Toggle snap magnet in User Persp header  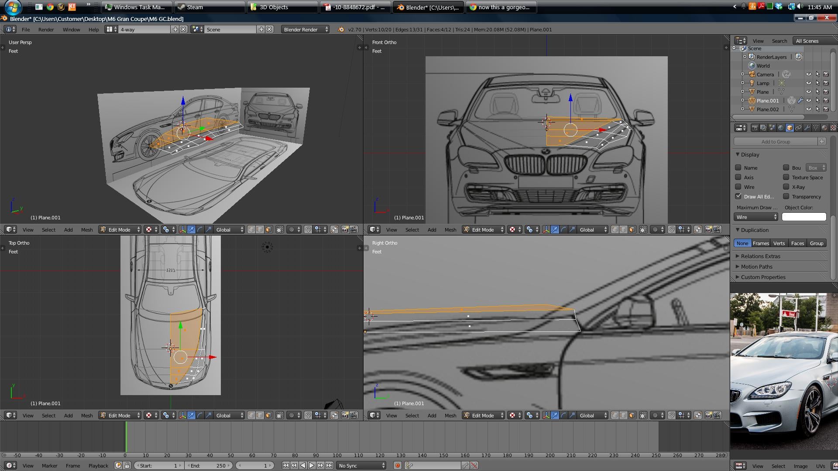coord(308,229)
